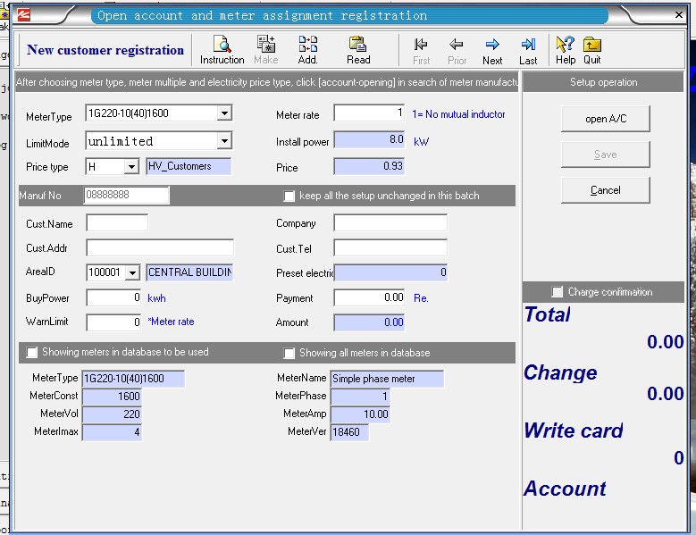This screenshot has width=696, height=535.
Task: Click the 'Setup operation' panel header
Action: 603,82
